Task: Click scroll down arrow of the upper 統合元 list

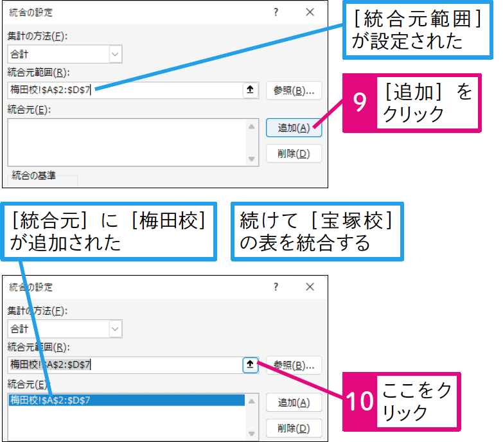Action: [x=252, y=159]
